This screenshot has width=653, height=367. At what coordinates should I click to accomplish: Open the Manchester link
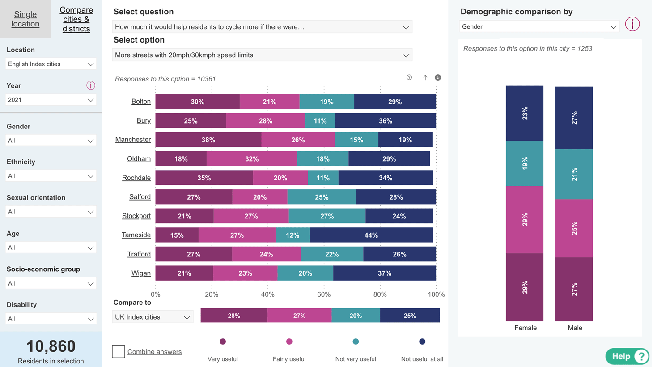pos(133,139)
